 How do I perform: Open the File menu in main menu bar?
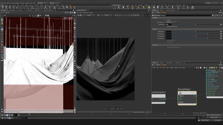coord(2,3)
